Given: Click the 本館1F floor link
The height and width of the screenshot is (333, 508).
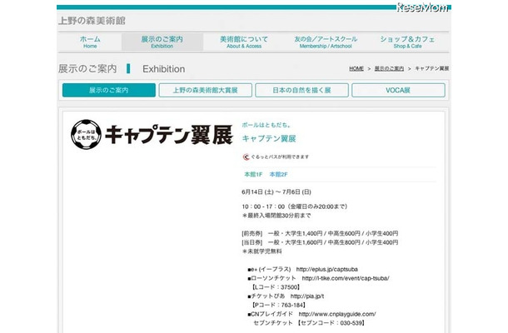Looking at the screenshot, I should pyautogui.click(x=253, y=175).
